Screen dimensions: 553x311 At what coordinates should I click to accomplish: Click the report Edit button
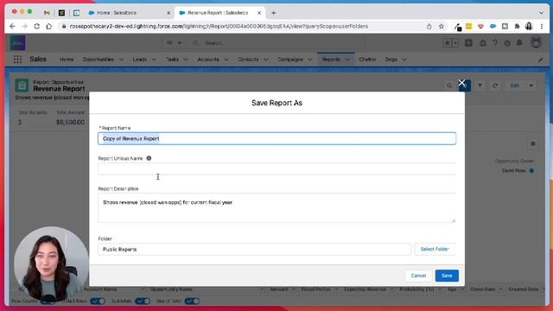tap(515, 86)
